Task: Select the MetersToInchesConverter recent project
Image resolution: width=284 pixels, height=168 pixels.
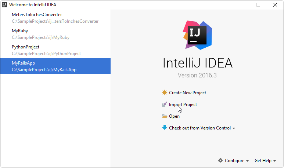Action: 55,18
